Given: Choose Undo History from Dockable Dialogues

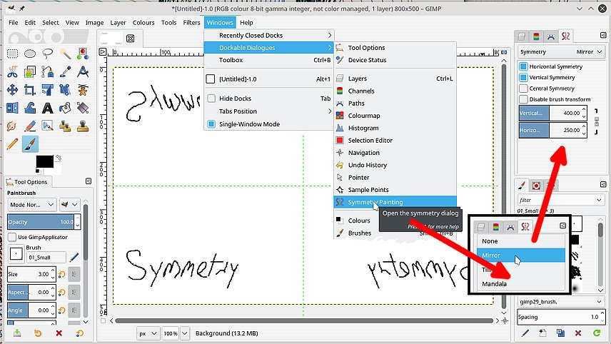Looking at the screenshot, I should click(x=395, y=165).
